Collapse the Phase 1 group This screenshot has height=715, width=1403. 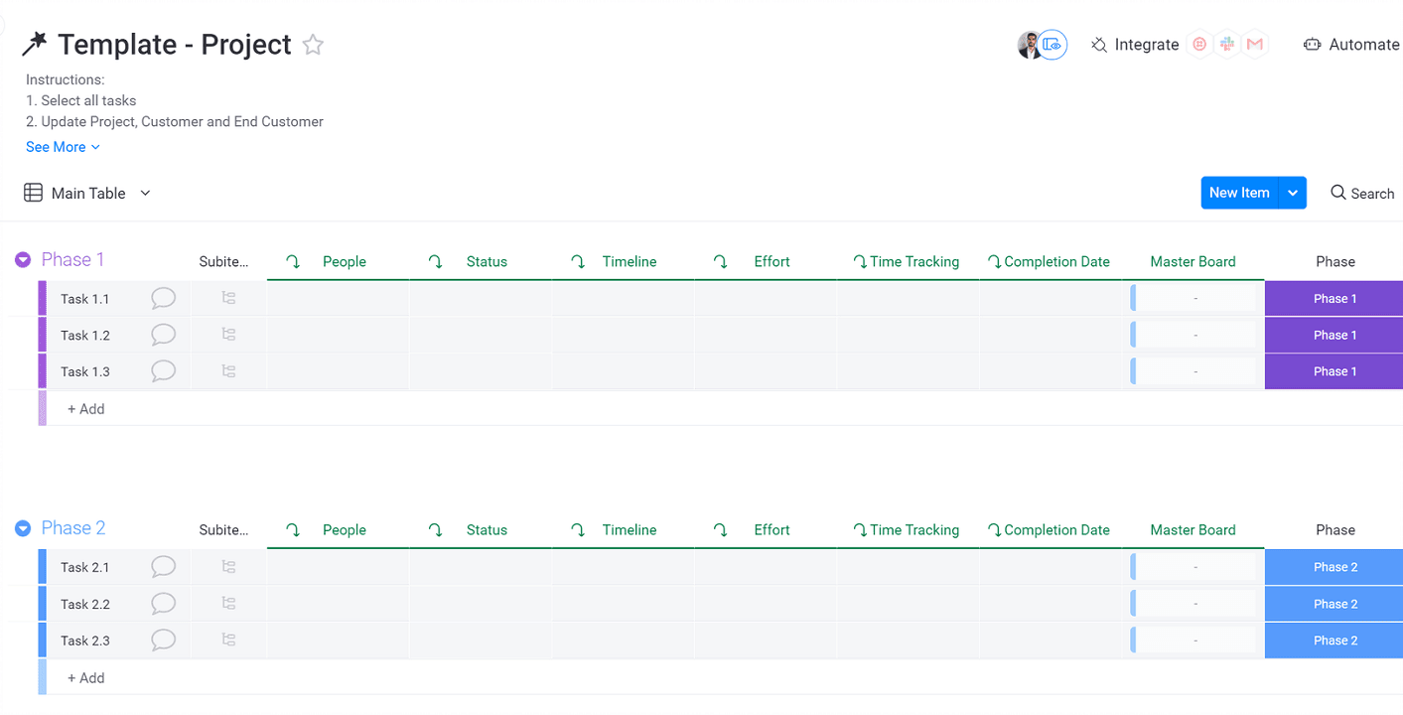click(22, 259)
